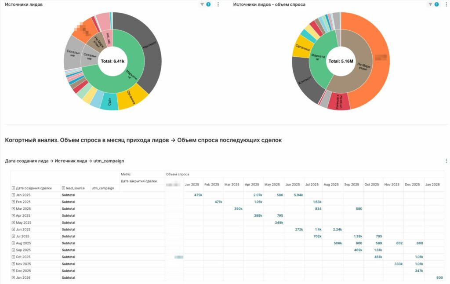Click the teal Сайт segment in left chart
The height and width of the screenshot is (284, 450).
(x=109, y=103)
